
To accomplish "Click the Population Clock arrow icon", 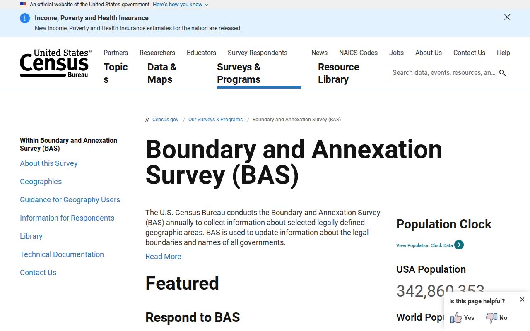I will pos(459,245).
